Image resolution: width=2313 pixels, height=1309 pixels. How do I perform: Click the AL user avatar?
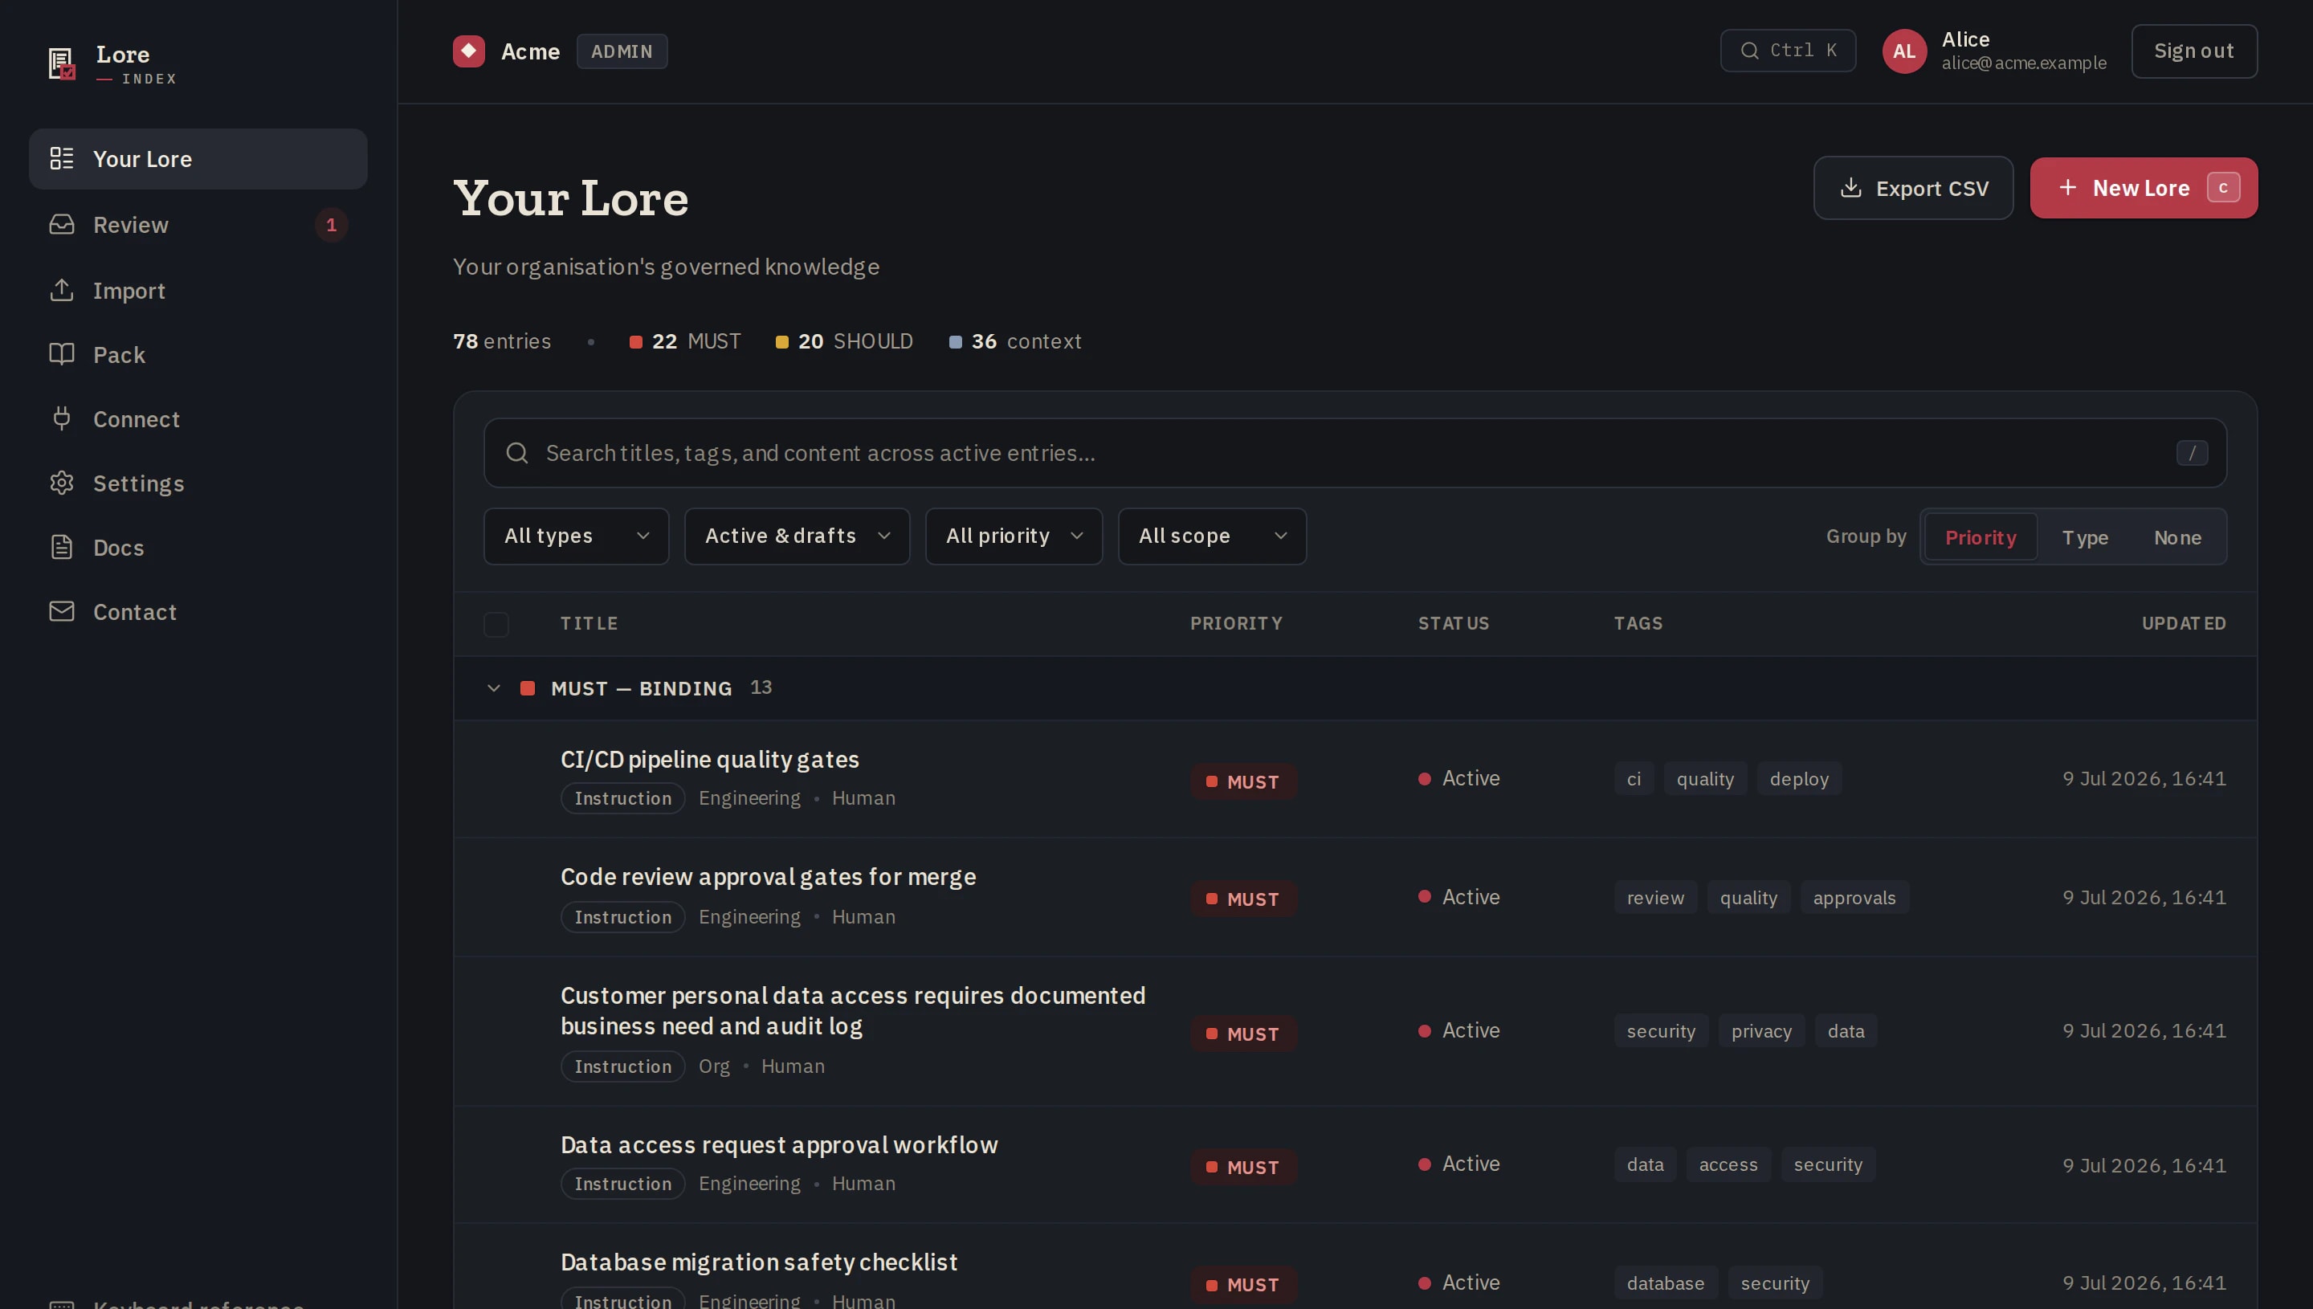[x=1904, y=51]
